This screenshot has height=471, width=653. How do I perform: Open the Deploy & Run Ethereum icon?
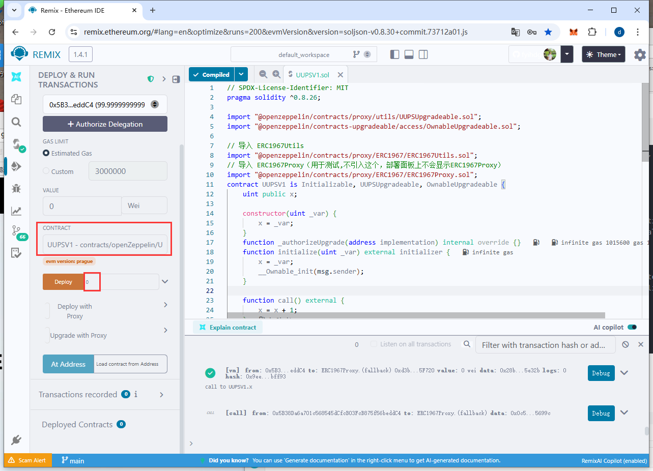16,166
